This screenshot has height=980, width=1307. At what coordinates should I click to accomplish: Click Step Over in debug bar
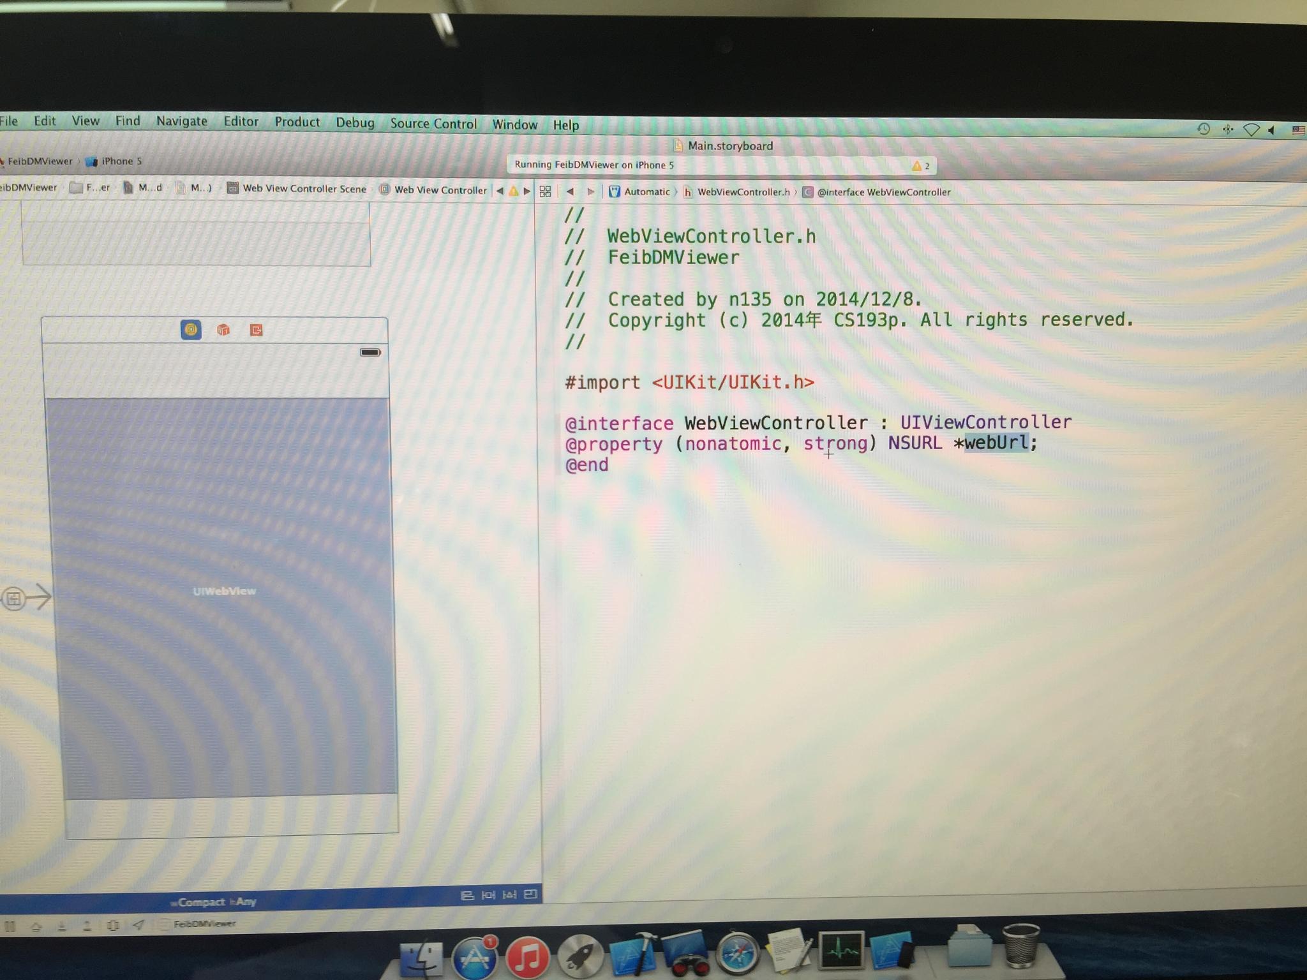(x=36, y=926)
